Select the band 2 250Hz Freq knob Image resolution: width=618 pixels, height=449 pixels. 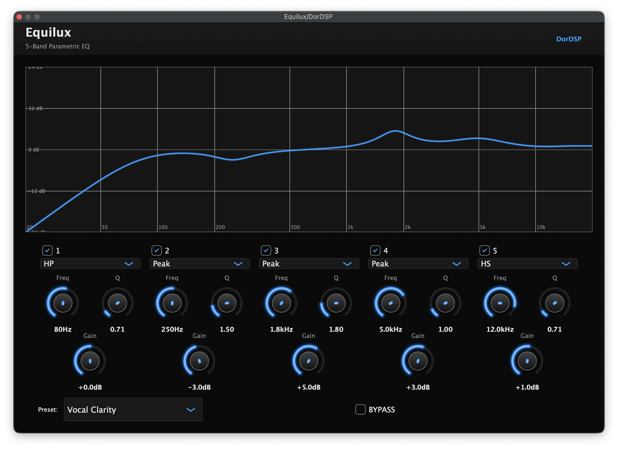[172, 303]
